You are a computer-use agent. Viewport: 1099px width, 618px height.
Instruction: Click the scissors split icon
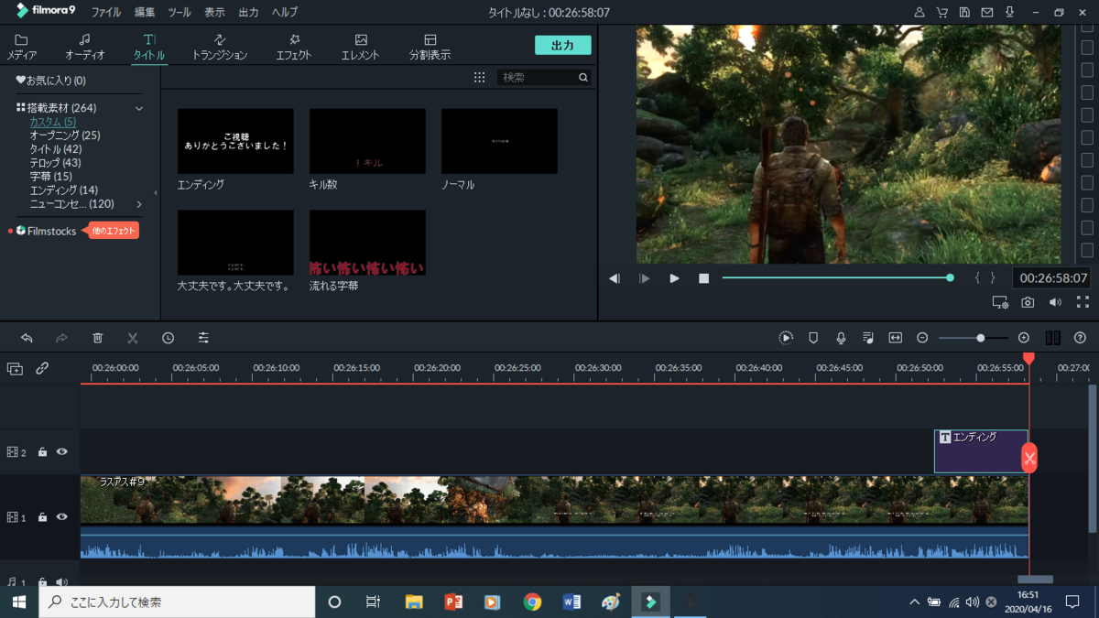(x=133, y=338)
